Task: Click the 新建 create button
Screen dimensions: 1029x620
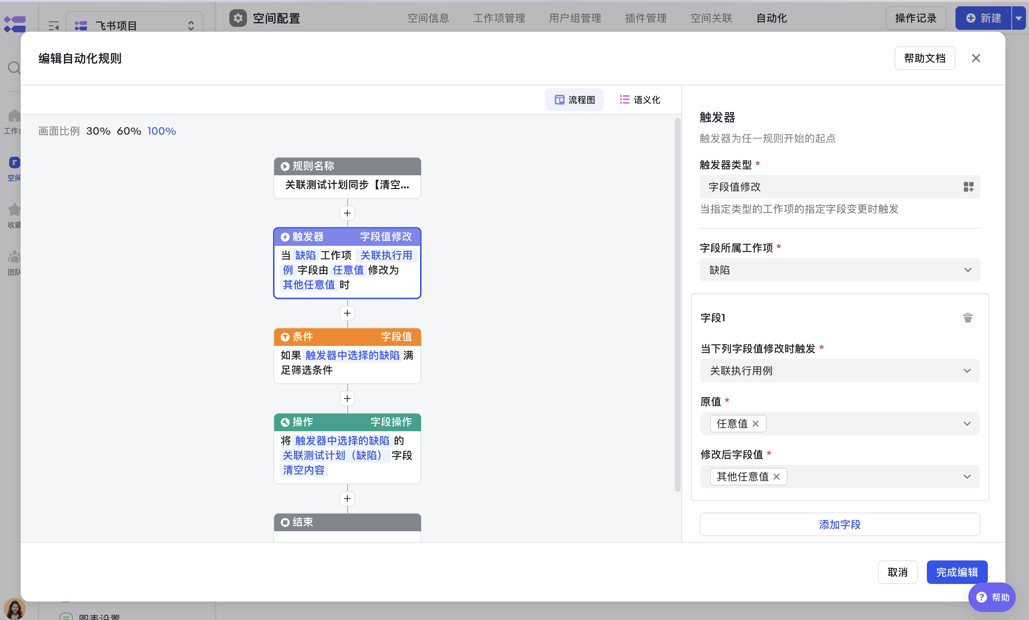Action: (x=983, y=18)
